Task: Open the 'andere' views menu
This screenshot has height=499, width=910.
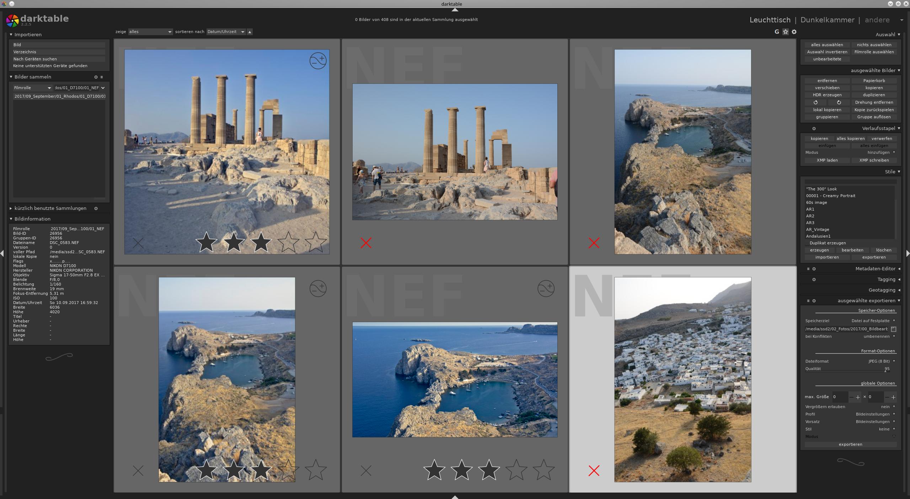Action: [877, 20]
